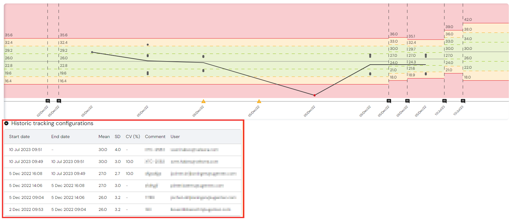The width and height of the screenshot is (512, 220).
Task: Select start date 5 Dec 2022 14:06
Action: 26,186
